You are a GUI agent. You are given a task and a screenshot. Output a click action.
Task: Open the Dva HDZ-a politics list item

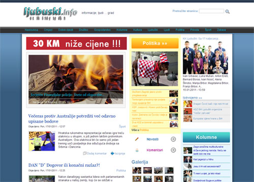click(148, 124)
